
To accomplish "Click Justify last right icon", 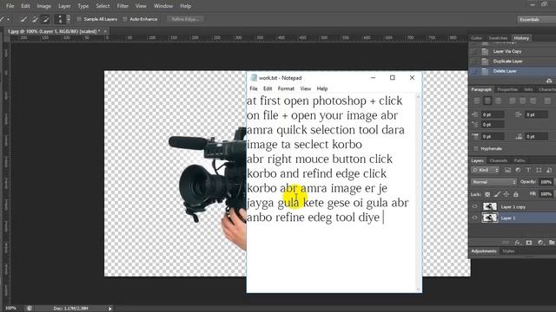I will tap(533, 101).
